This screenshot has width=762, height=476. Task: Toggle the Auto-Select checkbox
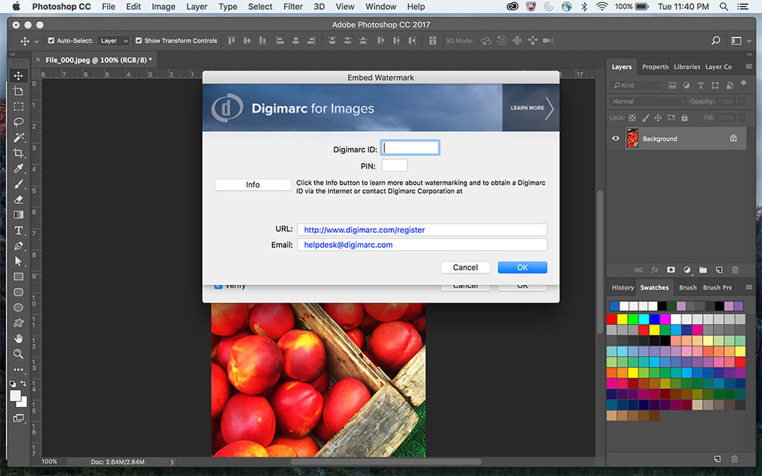coord(51,41)
